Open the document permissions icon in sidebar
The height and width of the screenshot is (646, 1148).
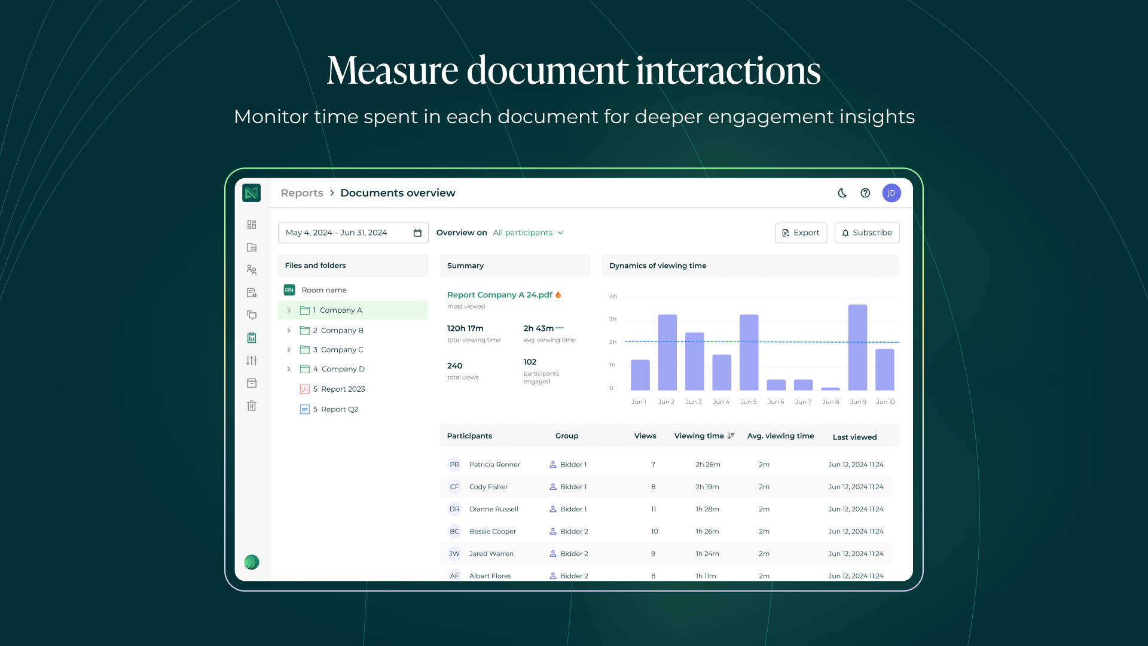click(252, 292)
